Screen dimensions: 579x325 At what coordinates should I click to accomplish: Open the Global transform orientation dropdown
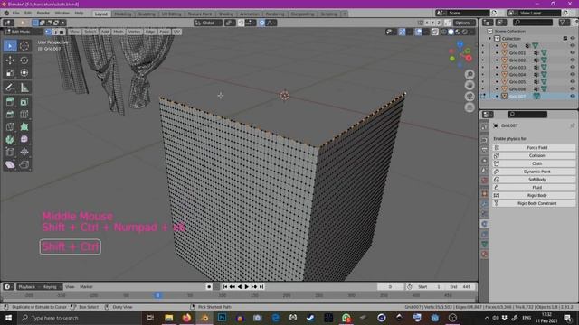(208, 23)
